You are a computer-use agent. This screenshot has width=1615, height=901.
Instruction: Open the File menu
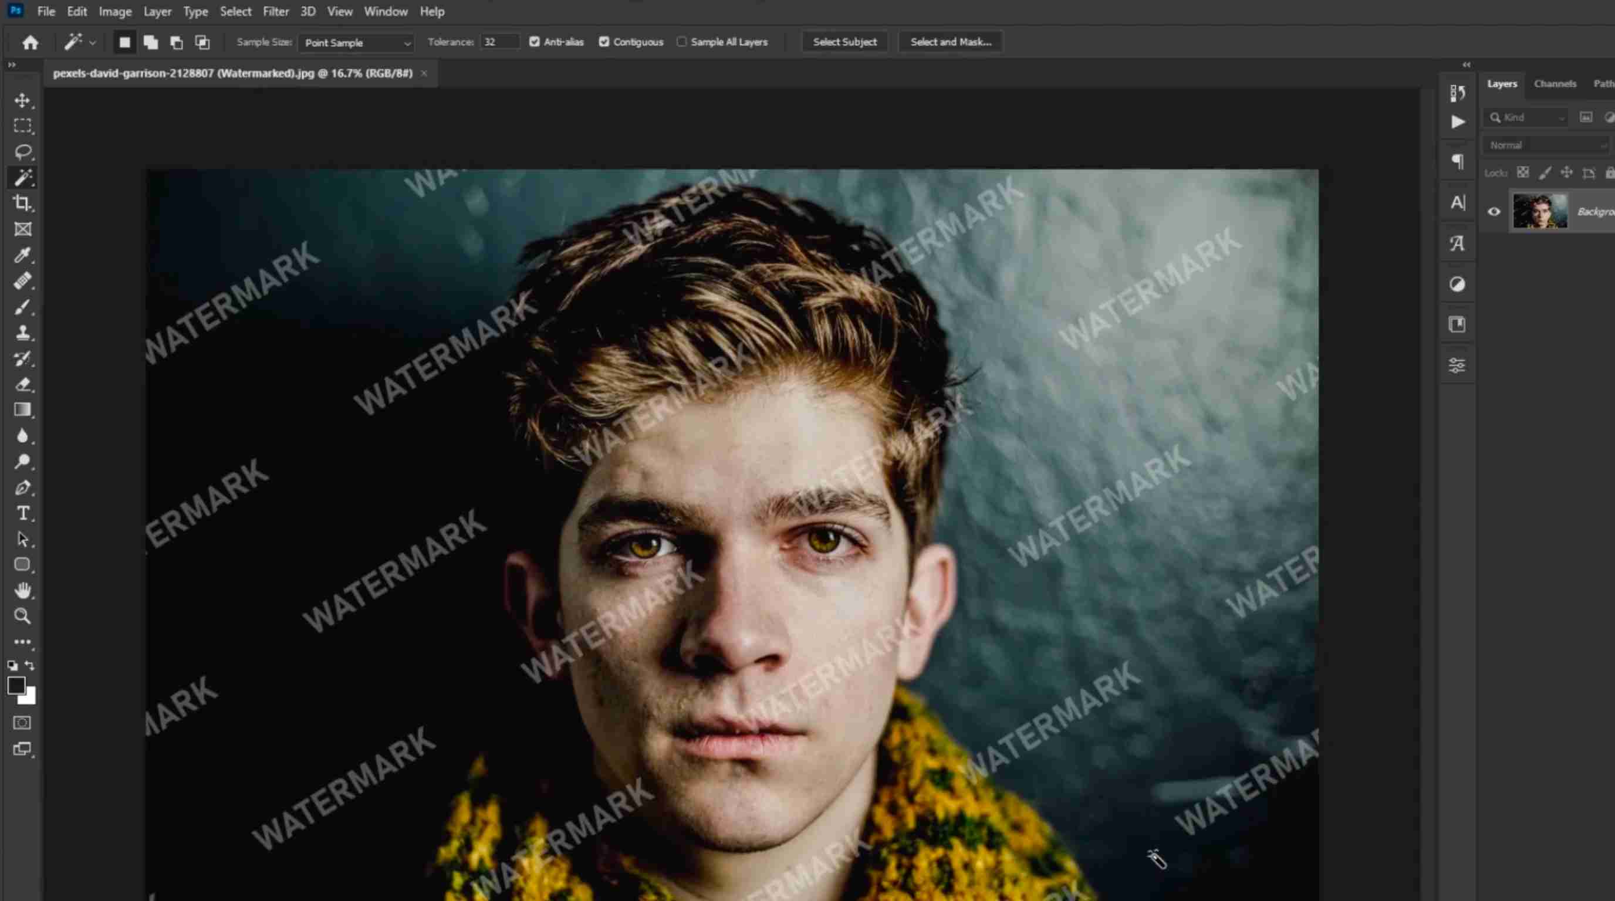tap(46, 11)
